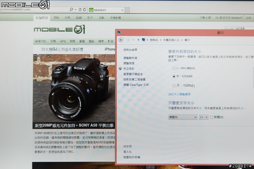Open the 手機軟體 site tab
254x169 pixels.
point(115,18)
